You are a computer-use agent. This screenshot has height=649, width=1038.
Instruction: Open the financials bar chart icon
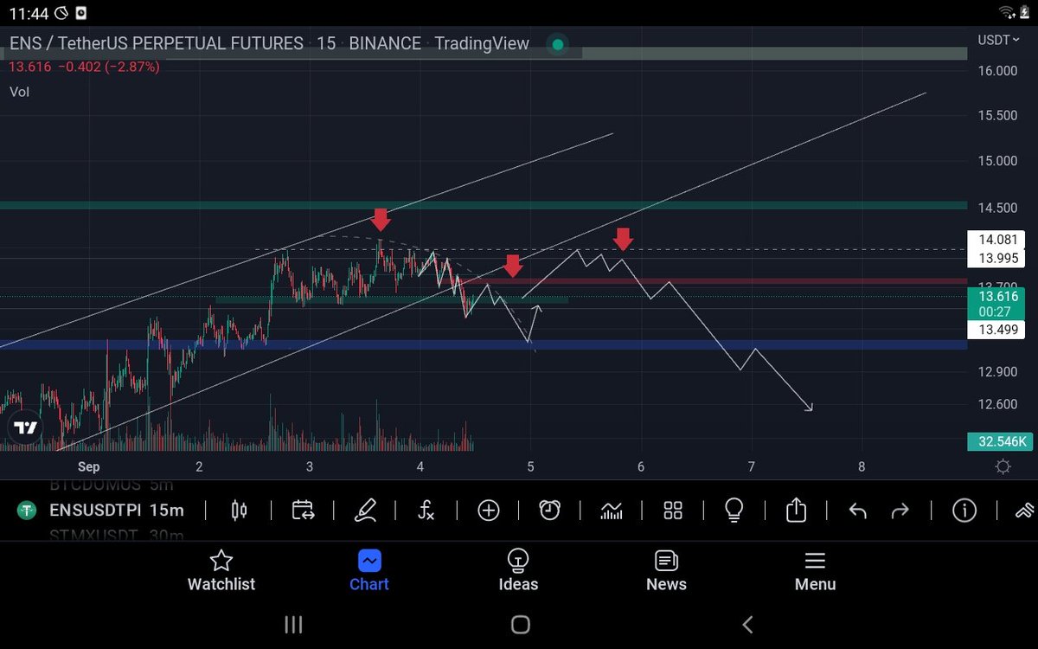(612, 511)
